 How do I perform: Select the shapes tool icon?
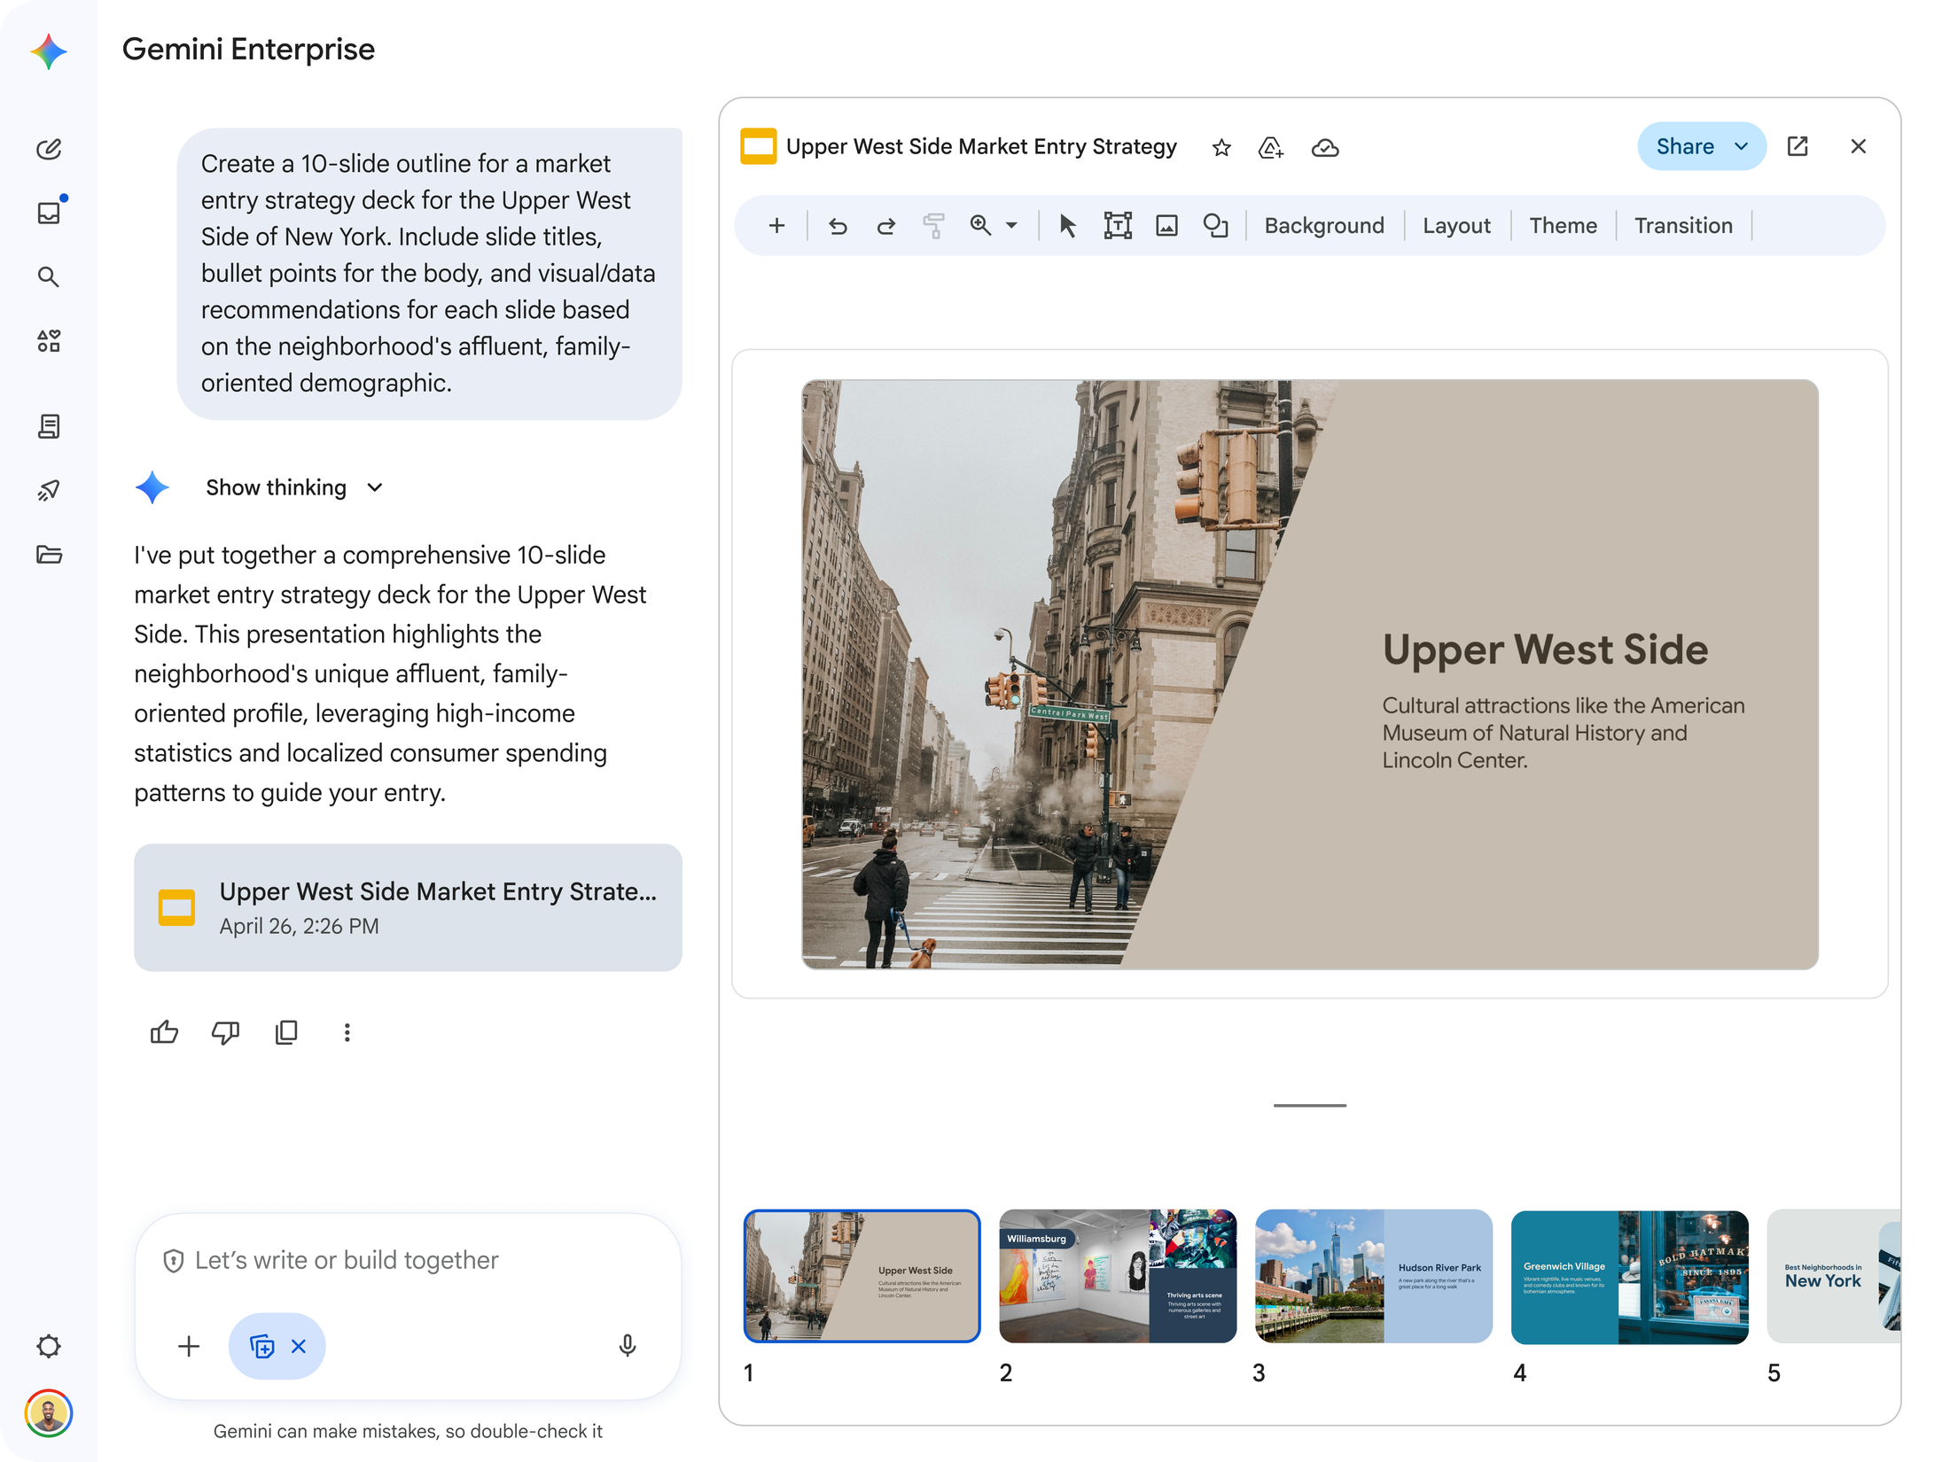(1215, 226)
